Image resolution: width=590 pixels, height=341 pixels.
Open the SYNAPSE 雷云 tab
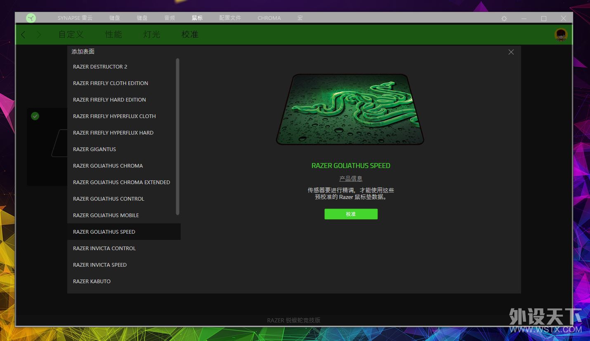[75, 18]
